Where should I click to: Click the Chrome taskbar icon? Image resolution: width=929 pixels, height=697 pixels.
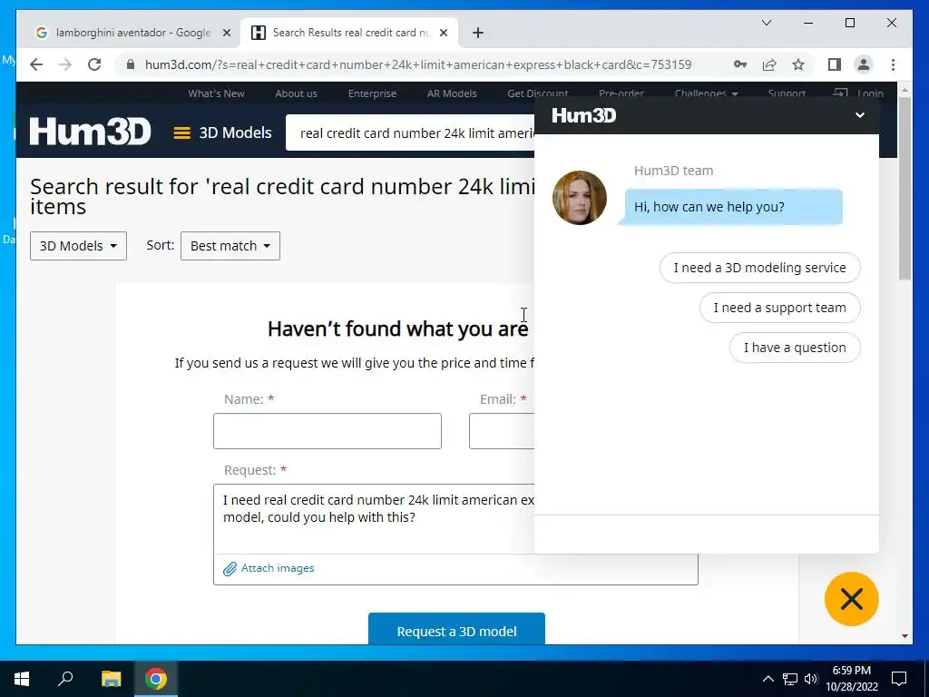coord(156,679)
